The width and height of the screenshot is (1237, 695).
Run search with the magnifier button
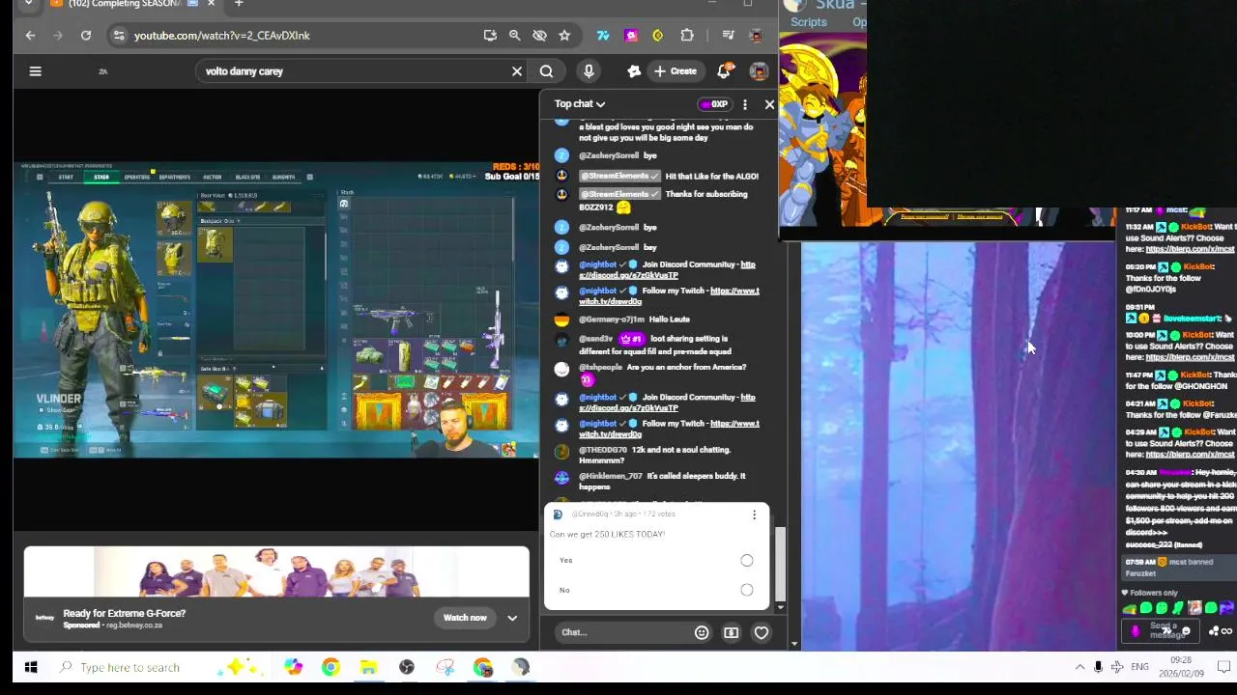click(x=546, y=71)
